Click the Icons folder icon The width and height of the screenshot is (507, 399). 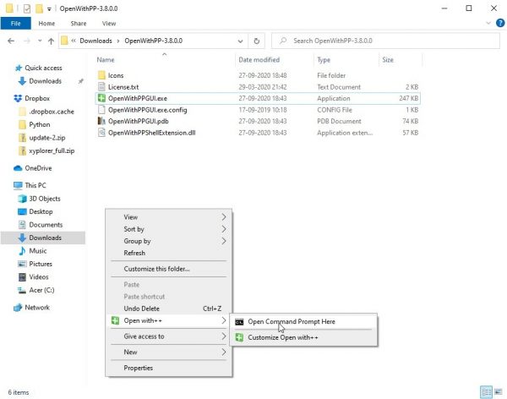(101, 75)
